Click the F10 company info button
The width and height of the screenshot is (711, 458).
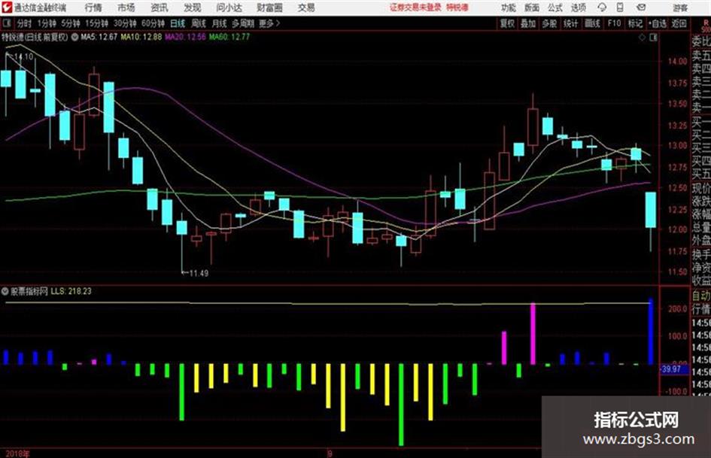(614, 23)
